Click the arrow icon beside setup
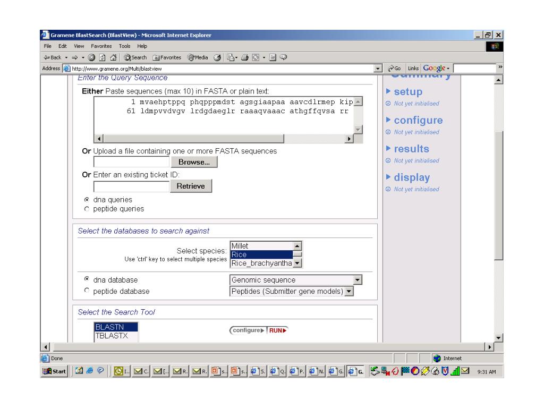This screenshot has width=544, height=408. pos(388,91)
